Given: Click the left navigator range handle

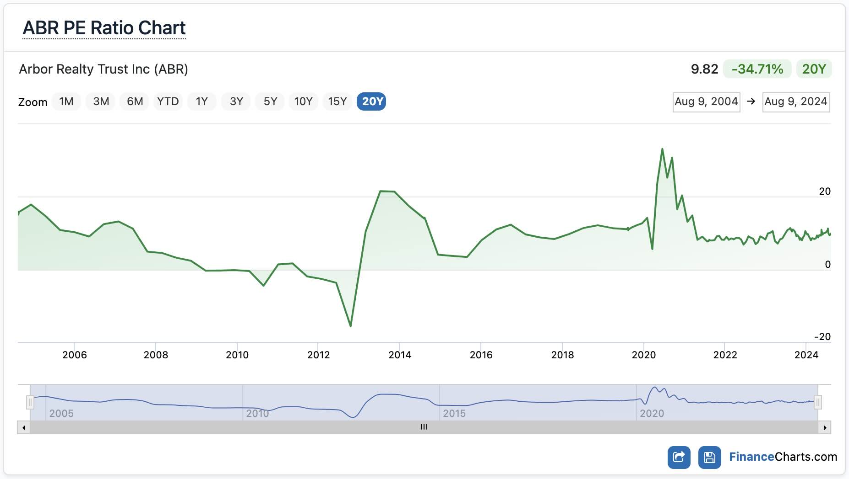Looking at the screenshot, I should pyautogui.click(x=30, y=402).
